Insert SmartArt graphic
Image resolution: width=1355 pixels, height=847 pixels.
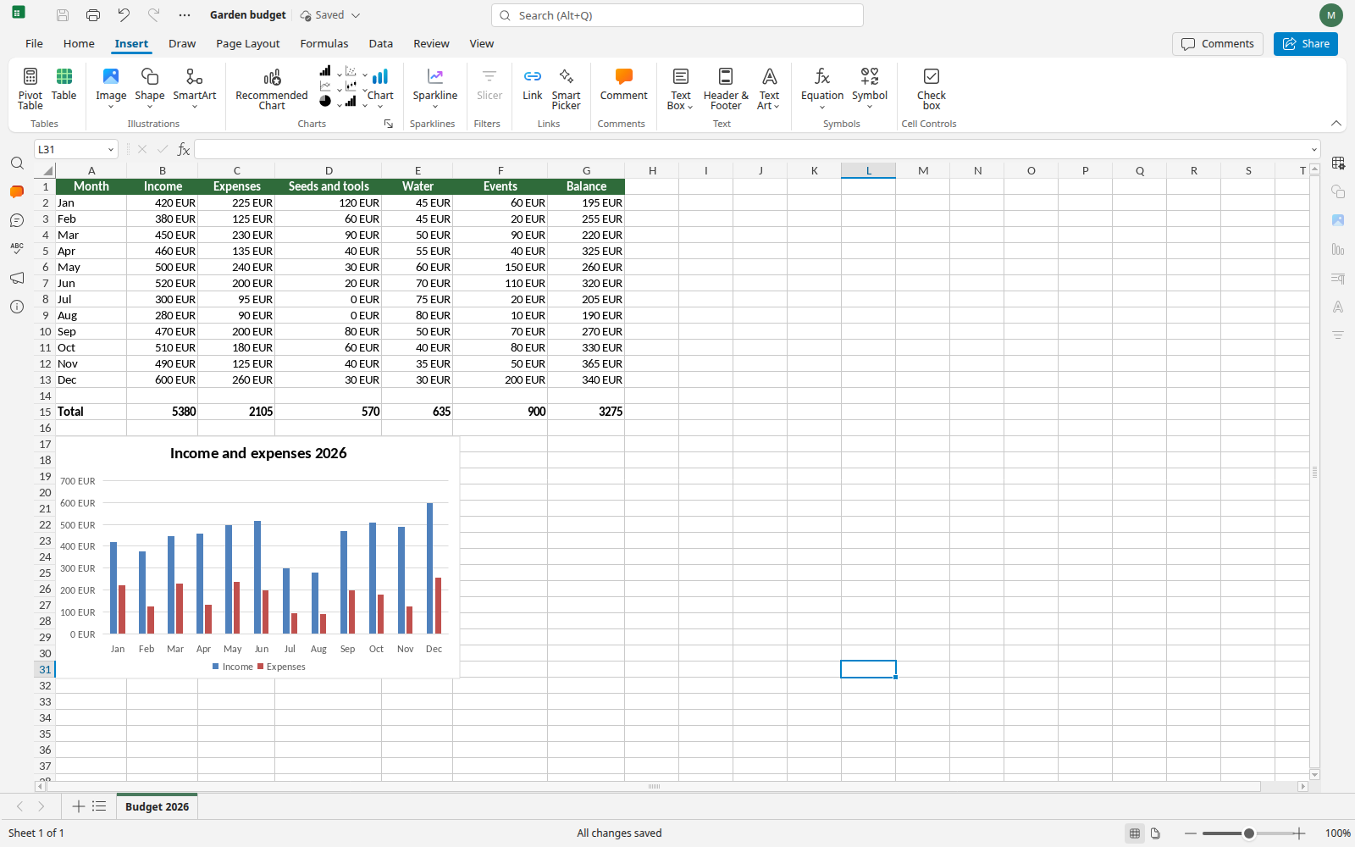tap(195, 88)
